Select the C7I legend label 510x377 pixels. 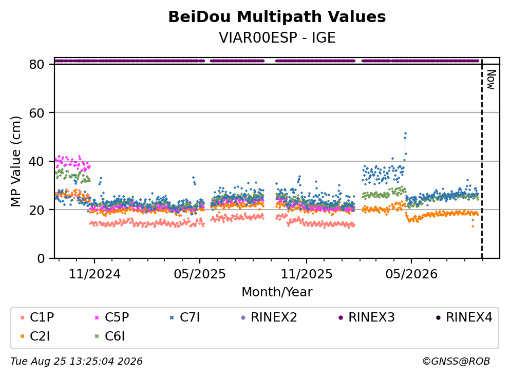pos(190,317)
